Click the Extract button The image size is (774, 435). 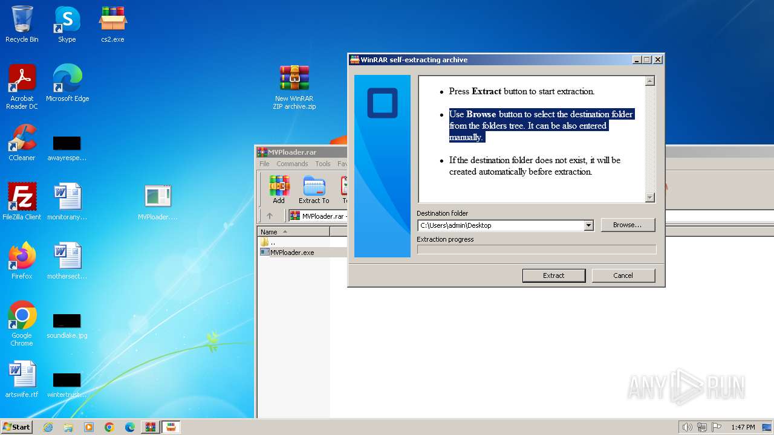554,275
